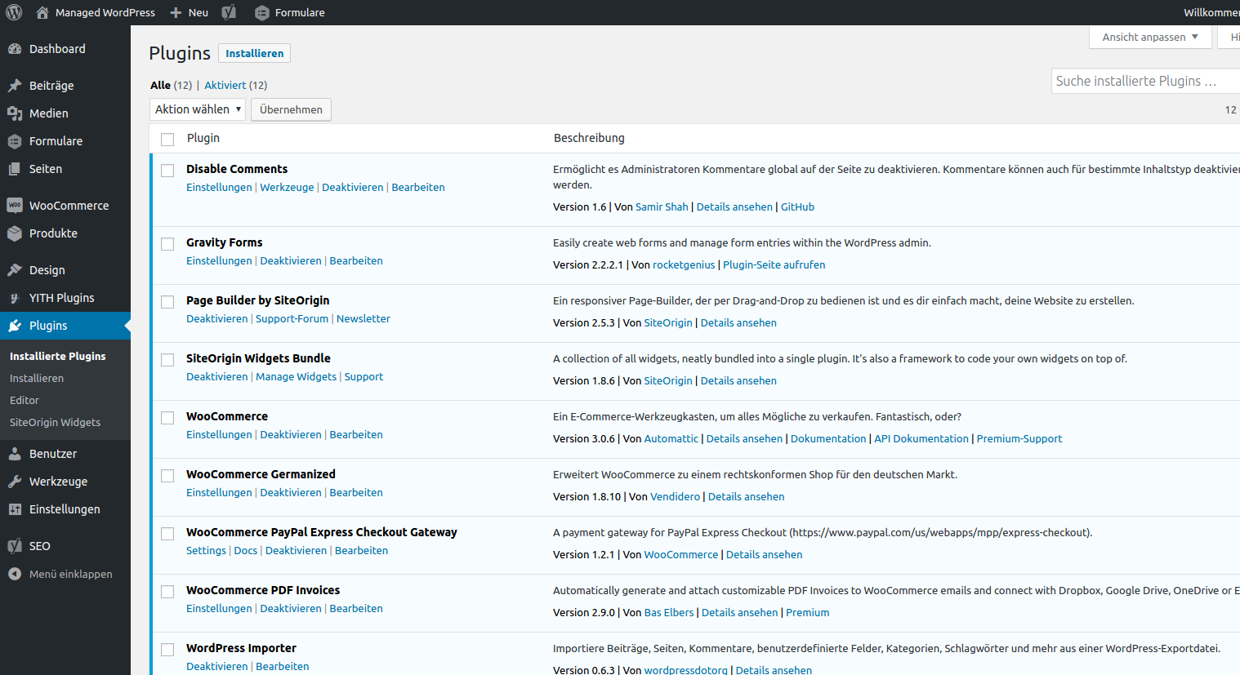1240x675 pixels.
Task: Click the Beiträge pin icon
Action: pyautogui.click(x=15, y=86)
